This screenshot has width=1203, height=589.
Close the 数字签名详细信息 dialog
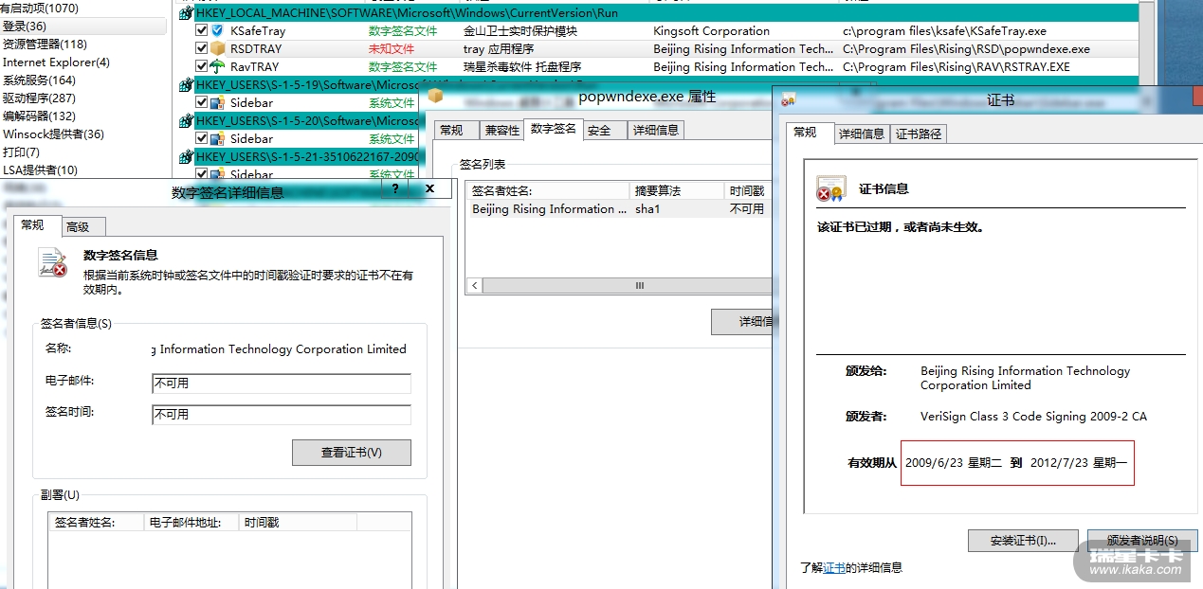point(428,188)
